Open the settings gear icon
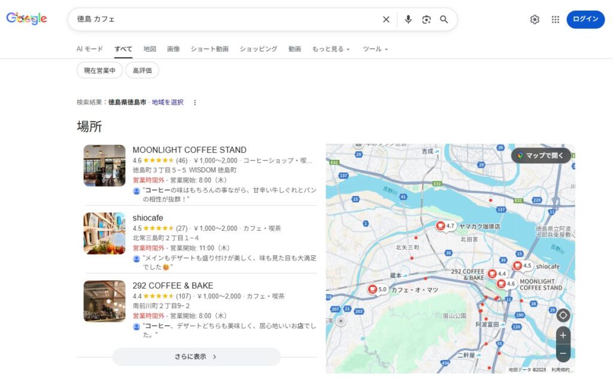 [x=535, y=19]
